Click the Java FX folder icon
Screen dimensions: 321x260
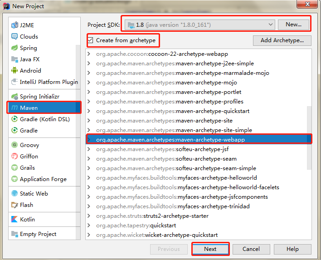click(x=15, y=59)
